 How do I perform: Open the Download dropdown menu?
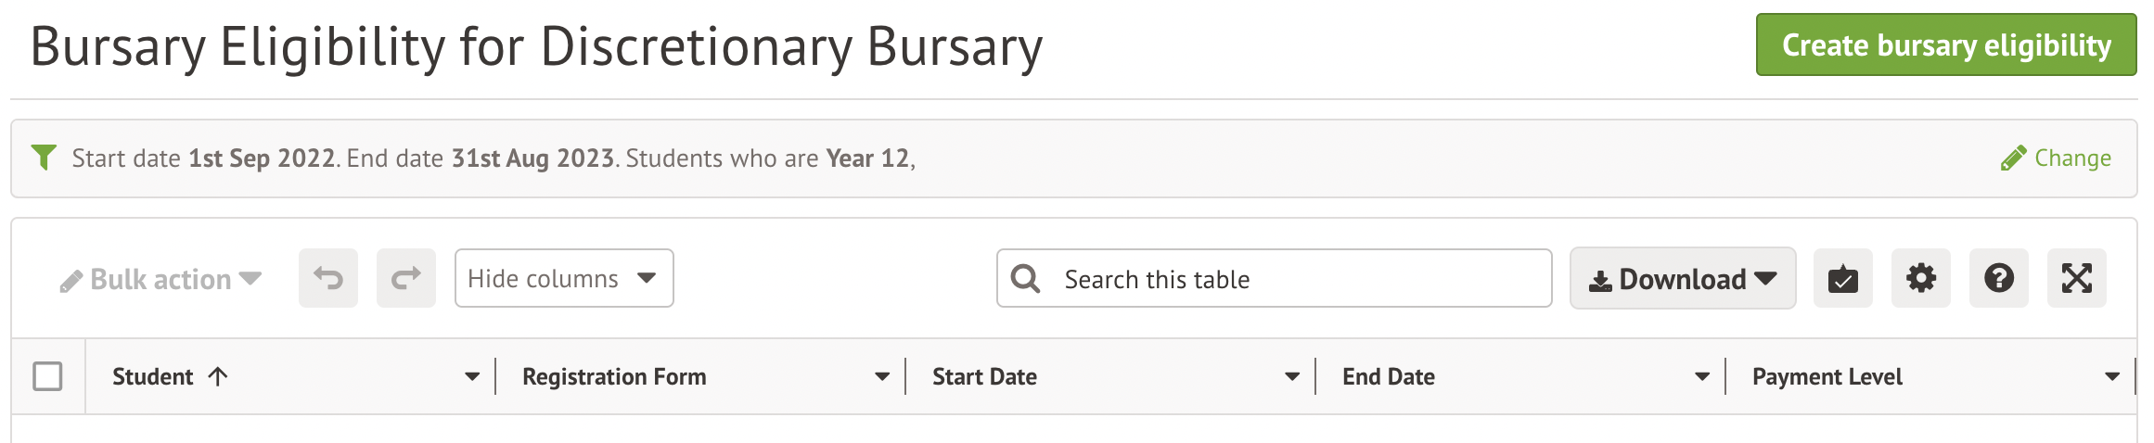pyautogui.click(x=1682, y=278)
